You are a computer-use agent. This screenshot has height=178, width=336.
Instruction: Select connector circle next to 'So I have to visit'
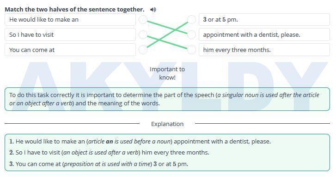[143, 35]
